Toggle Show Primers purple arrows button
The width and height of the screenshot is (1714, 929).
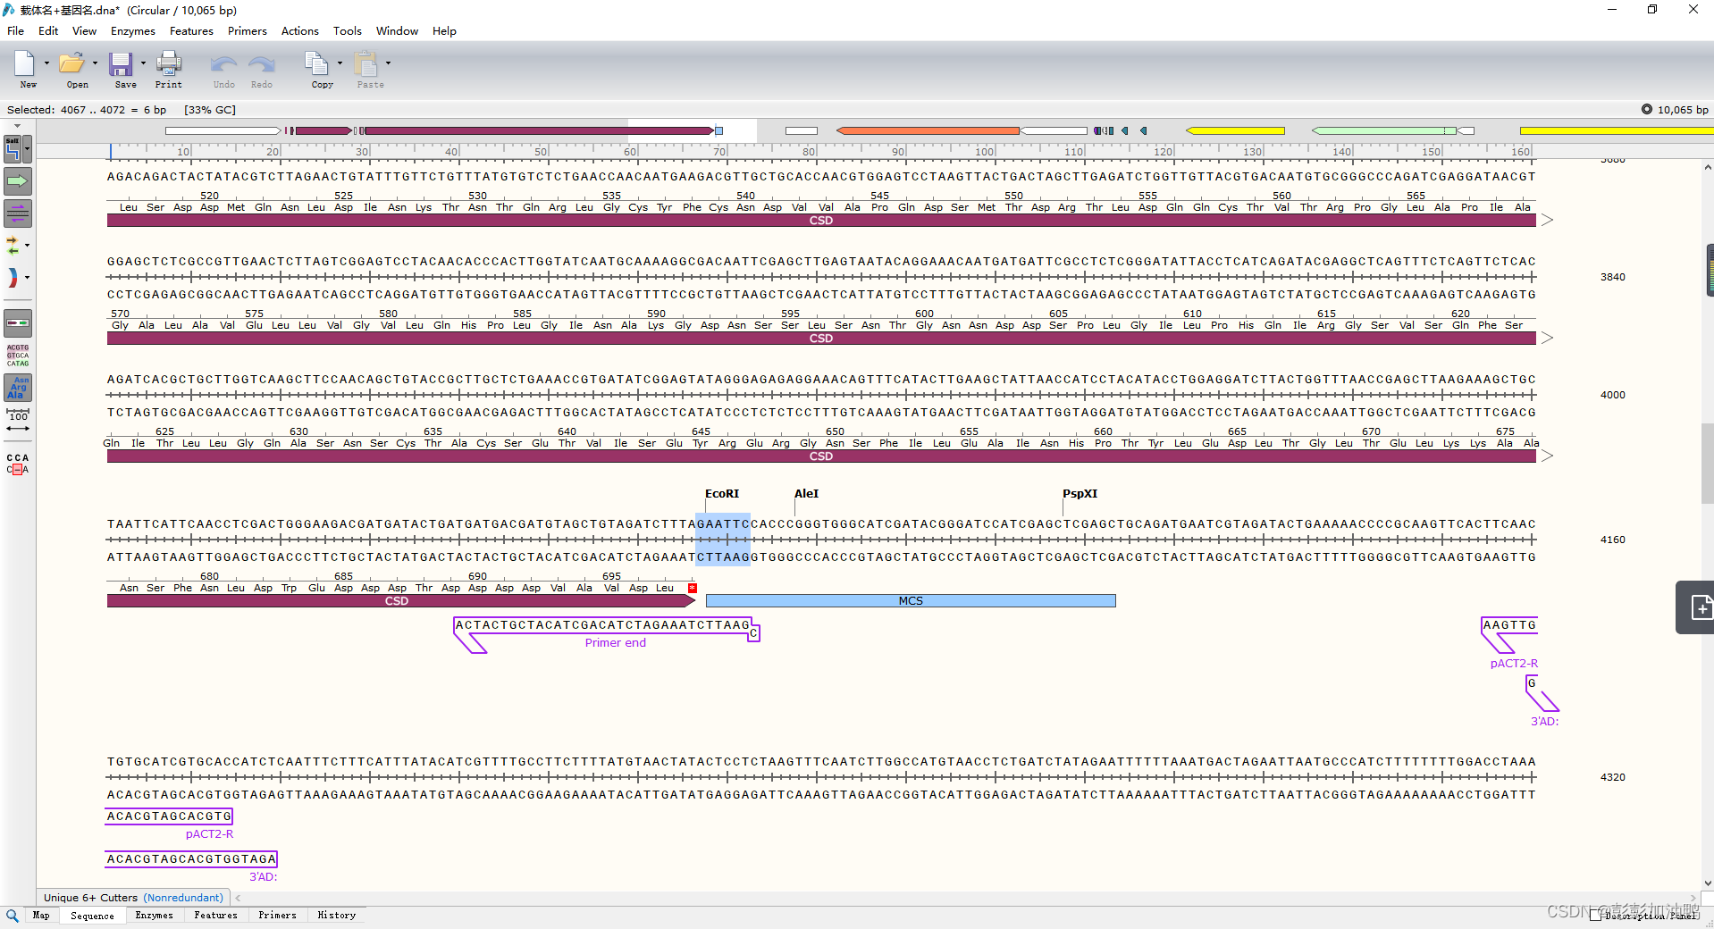[x=18, y=213]
